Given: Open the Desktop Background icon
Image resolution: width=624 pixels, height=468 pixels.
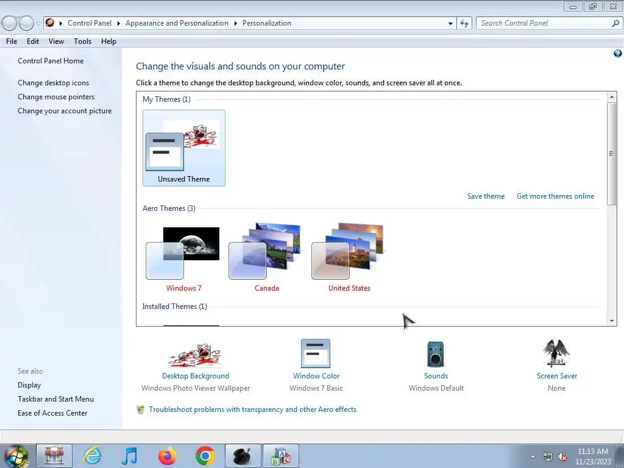Looking at the screenshot, I should 196,355.
